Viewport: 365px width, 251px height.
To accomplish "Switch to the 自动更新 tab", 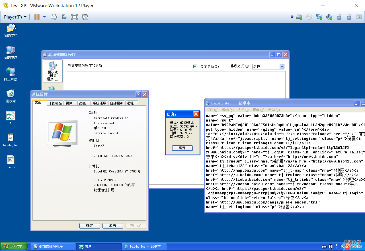I will pyautogui.click(x=117, y=103).
